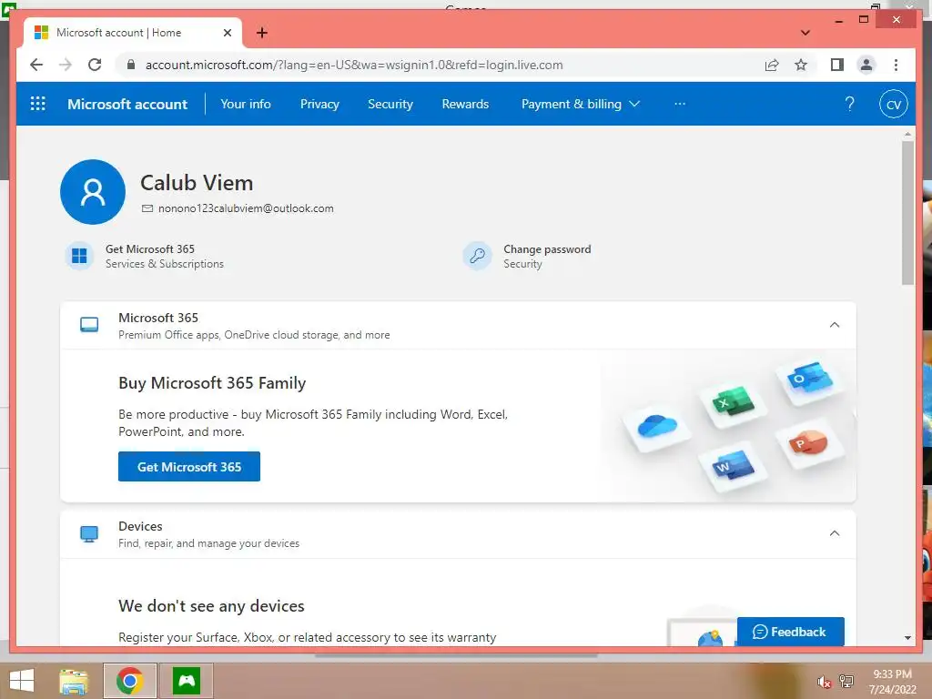This screenshot has height=699, width=932.
Task: Expand the Payment & billing menu
Action: [x=580, y=104]
